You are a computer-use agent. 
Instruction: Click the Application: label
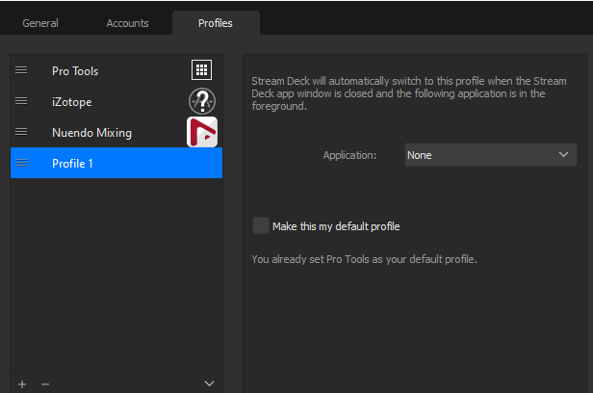tap(349, 155)
